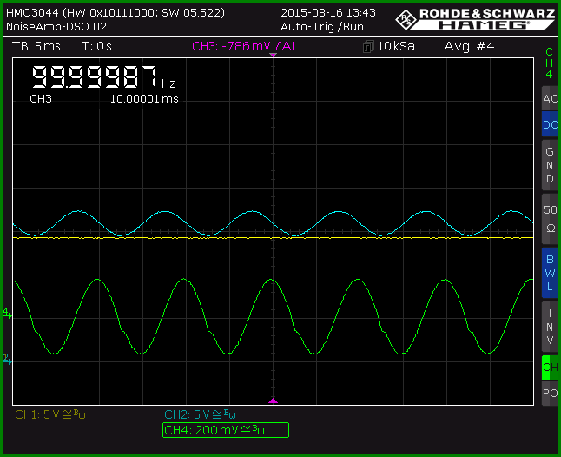Toggle BWL bandwidth limit
Image resolution: width=561 pixels, height=457 pixels.
click(x=551, y=273)
